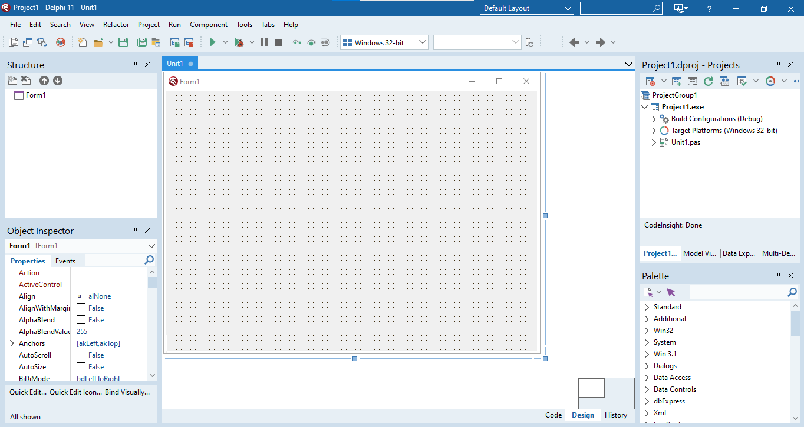Click the New item icon in Structure panel
The width and height of the screenshot is (804, 427).
coord(12,81)
